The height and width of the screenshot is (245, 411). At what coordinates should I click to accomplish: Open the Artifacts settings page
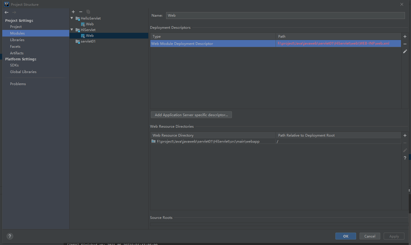click(17, 53)
